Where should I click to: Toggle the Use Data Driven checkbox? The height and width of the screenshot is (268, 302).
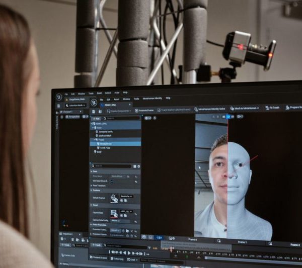112,181
